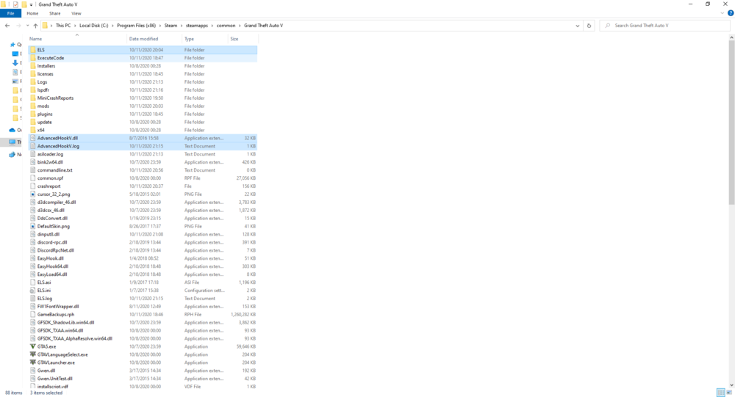This screenshot has height=397, width=735.
Task: Refresh the Grand Theft Auto V folder
Action: click(x=589, y=26)
